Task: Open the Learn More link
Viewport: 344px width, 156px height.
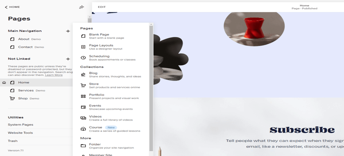Action: [x=54, y=75]
